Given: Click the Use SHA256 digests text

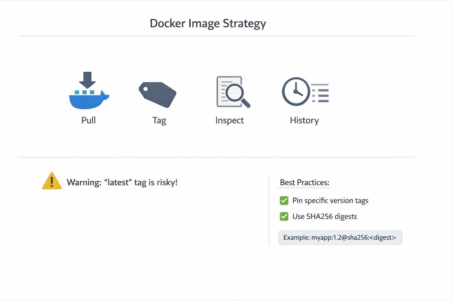Looking at the screenshot, I should click(x=325, y=217).
